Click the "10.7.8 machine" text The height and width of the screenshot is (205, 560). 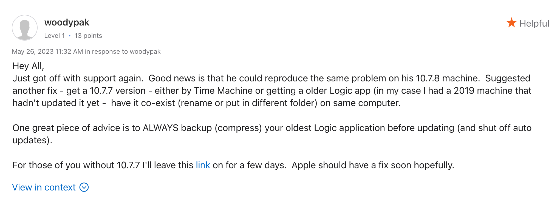448,78
